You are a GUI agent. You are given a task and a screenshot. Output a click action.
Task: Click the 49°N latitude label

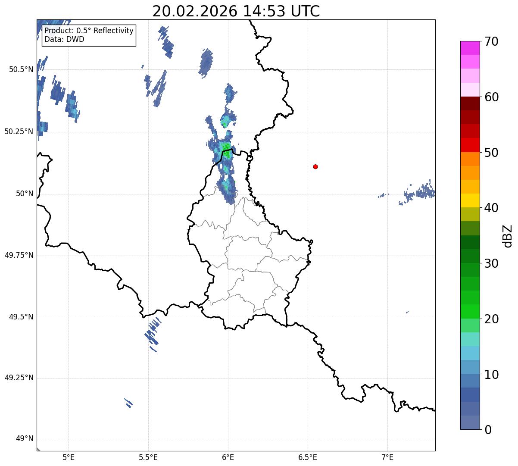point(25,439)
